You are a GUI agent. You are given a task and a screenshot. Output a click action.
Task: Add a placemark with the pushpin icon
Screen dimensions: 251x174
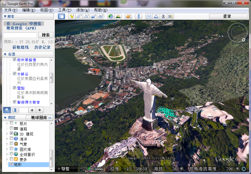(72, 16)
